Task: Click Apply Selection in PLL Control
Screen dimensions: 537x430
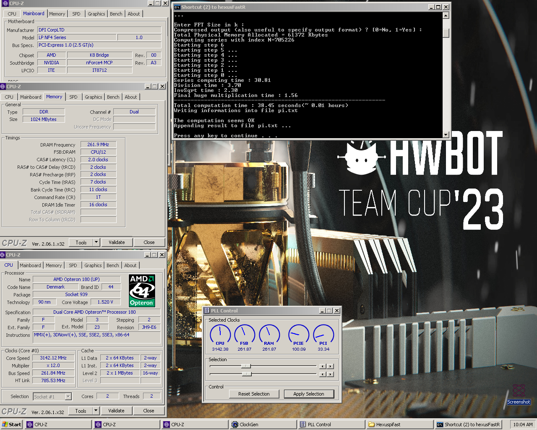Action: (x=309, y=394)
